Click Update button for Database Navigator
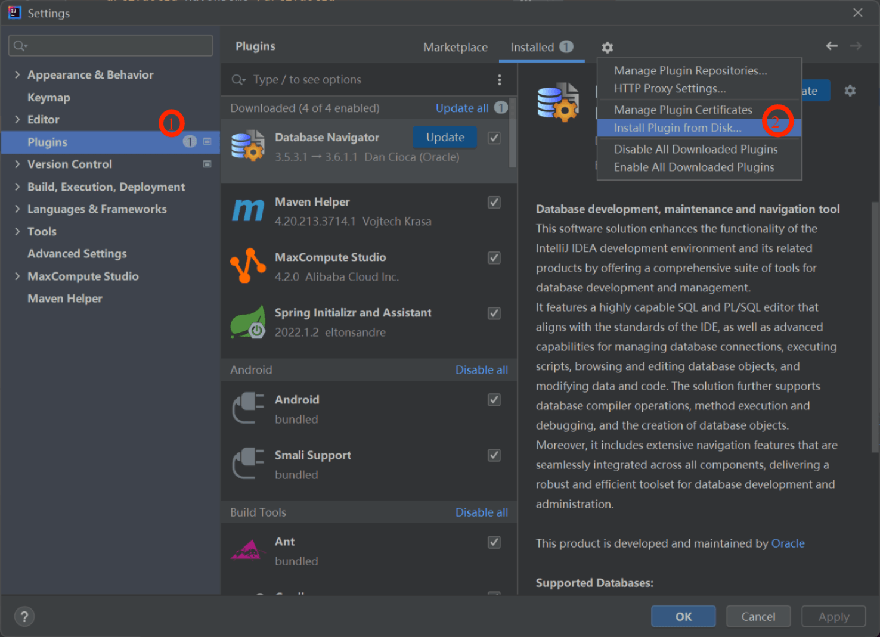This screenshot has width=880, height=637. click(x=445, y=137)
